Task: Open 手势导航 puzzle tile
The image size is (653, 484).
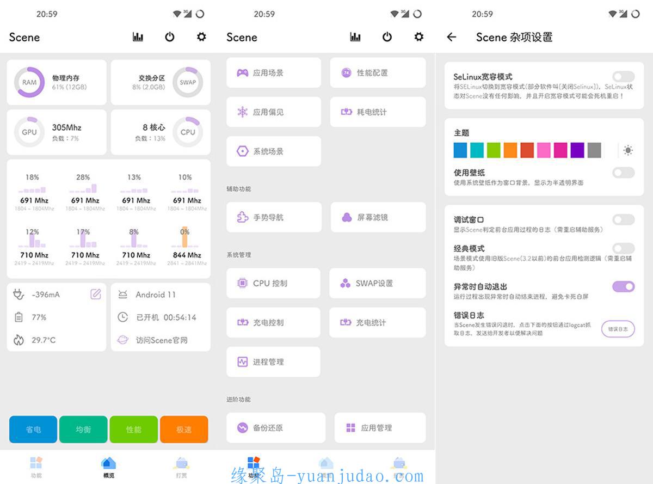Action: click(274, 217)
